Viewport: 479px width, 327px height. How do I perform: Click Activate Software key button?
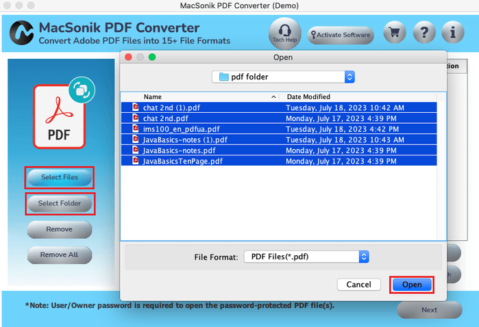coord(341,35)
